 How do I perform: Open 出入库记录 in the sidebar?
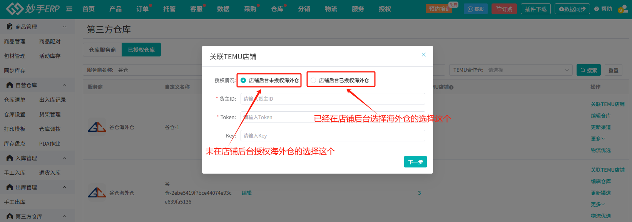tap(53, 99)
